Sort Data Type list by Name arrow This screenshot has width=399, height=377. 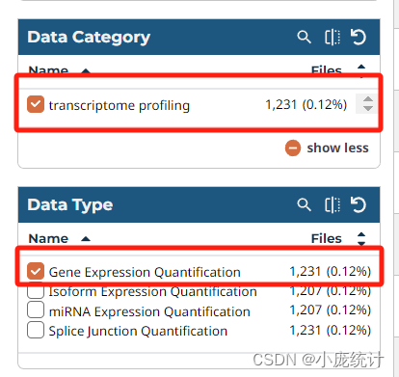[x=86, y=239]
